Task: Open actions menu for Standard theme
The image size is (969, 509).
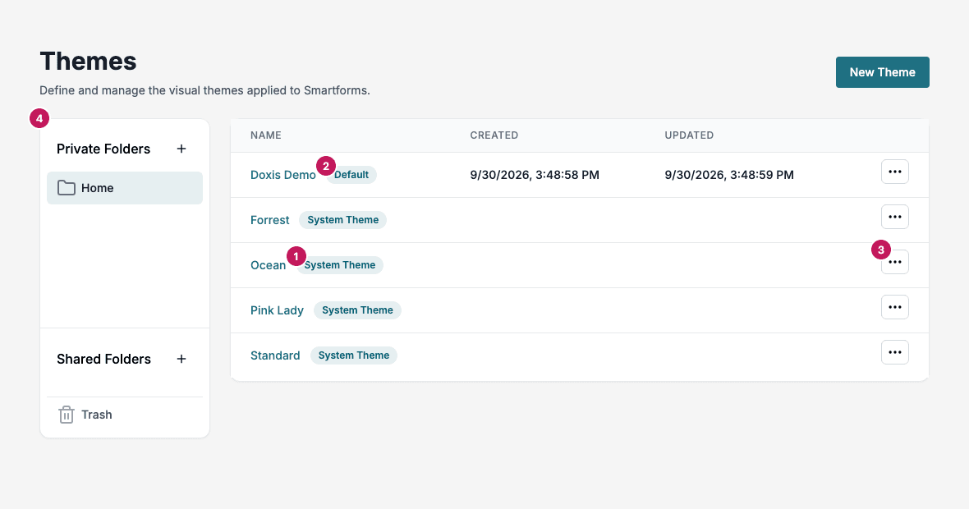Action: point(895,352)
